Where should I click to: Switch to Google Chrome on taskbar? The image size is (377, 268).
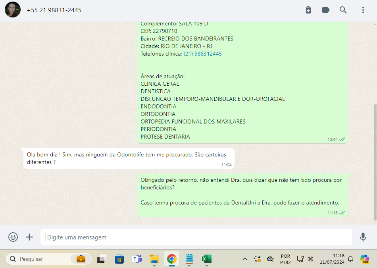(x=172, y=259)
